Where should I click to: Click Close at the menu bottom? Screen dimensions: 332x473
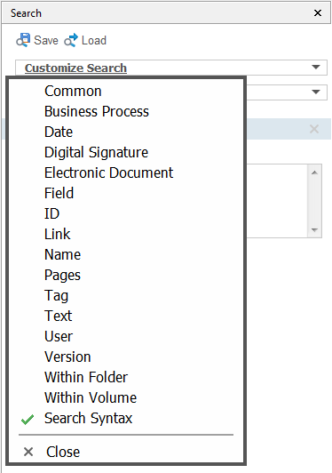pos(63,452)
